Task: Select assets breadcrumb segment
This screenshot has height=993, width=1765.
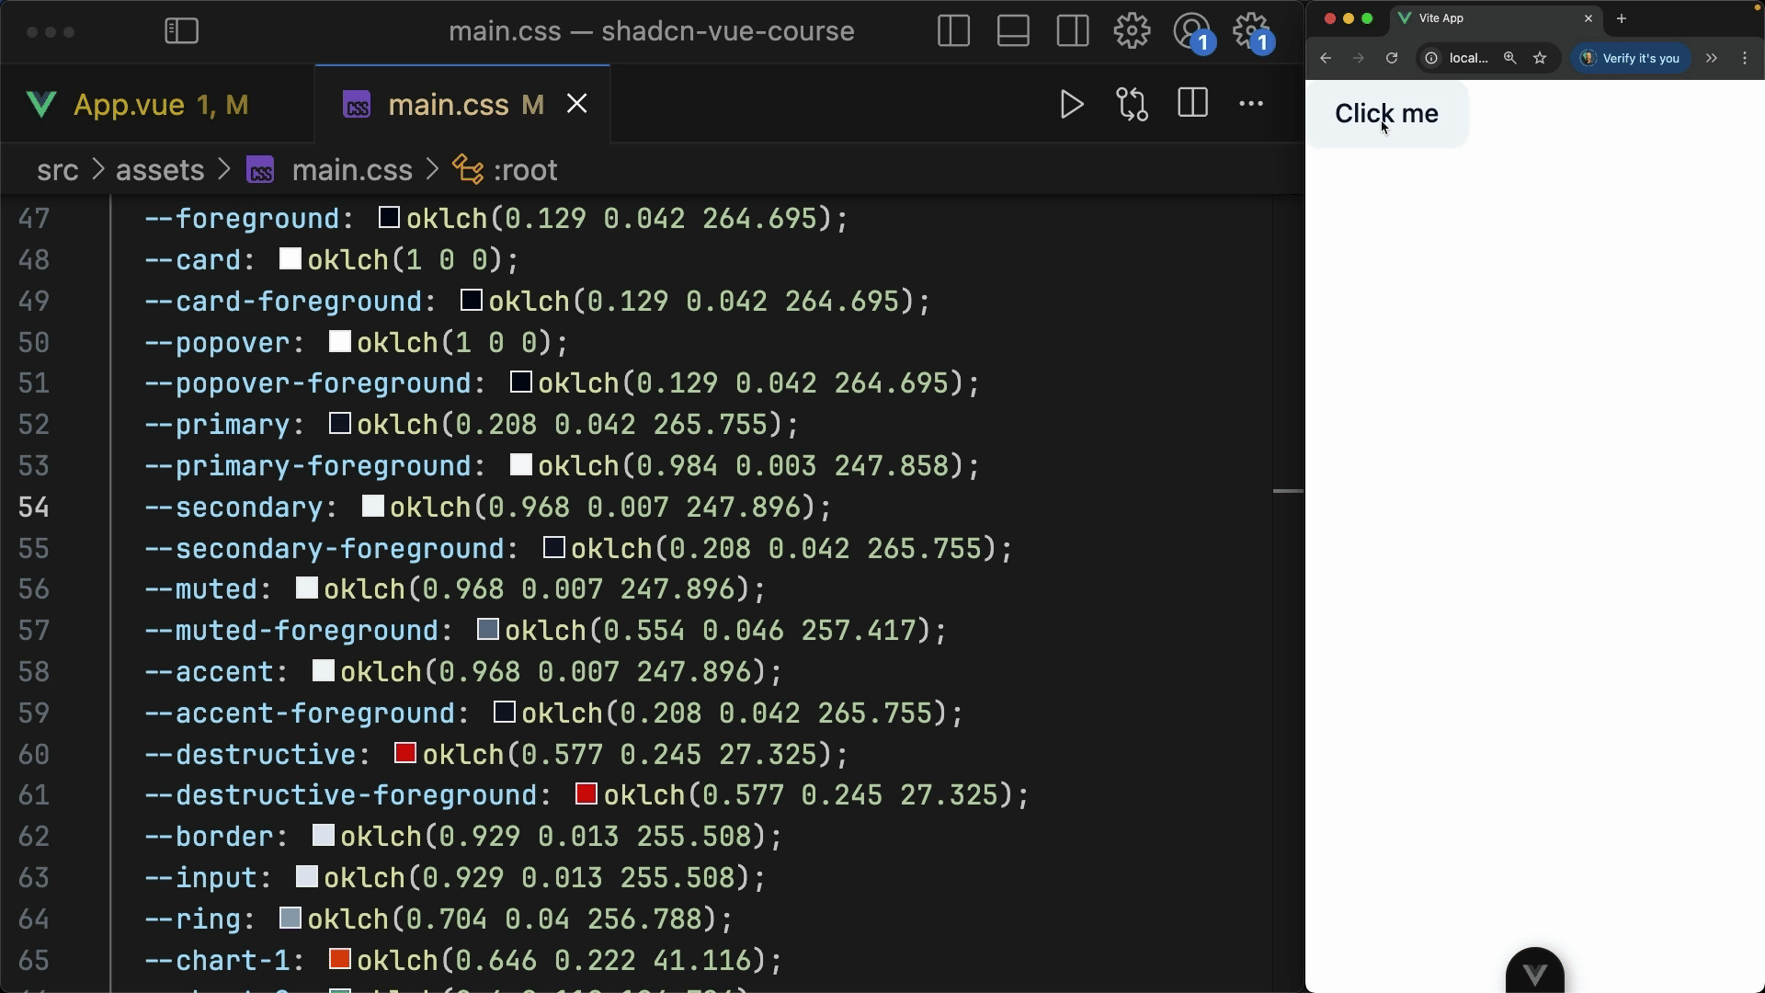Action: [x=160, y=170]
